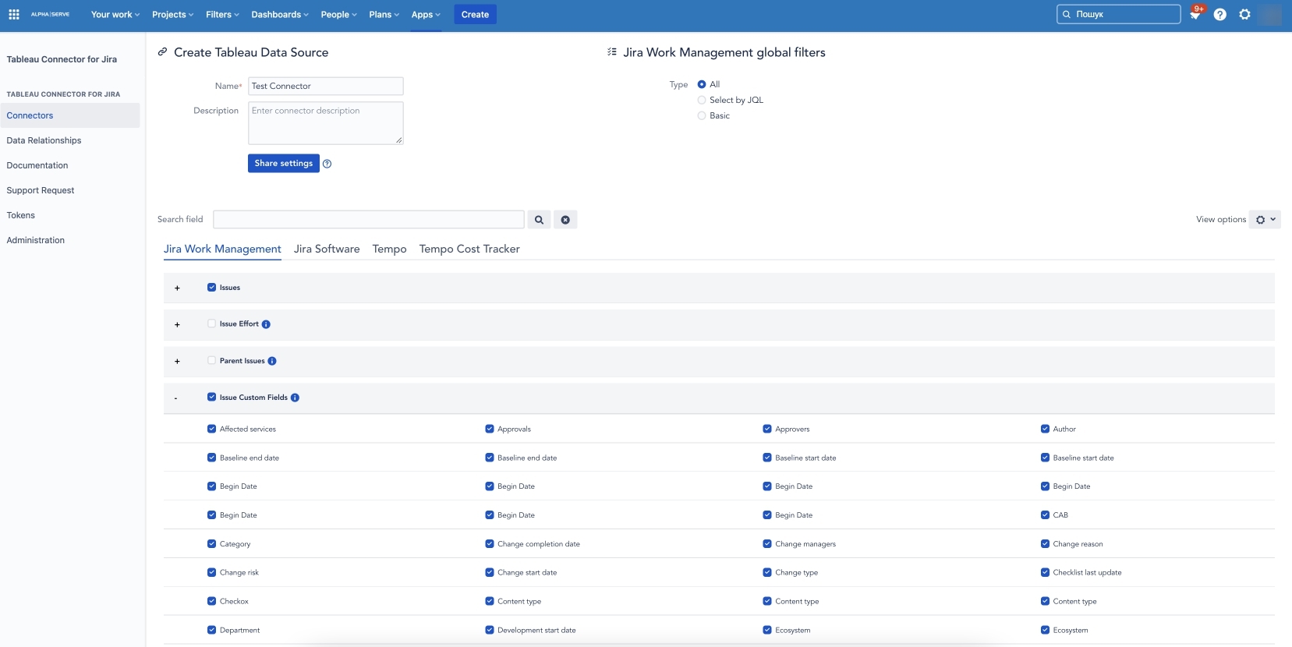This screenshot has width=1292, height=647.
Task: Click the filter list icon by global filters heading
Action: pos(612,52)
